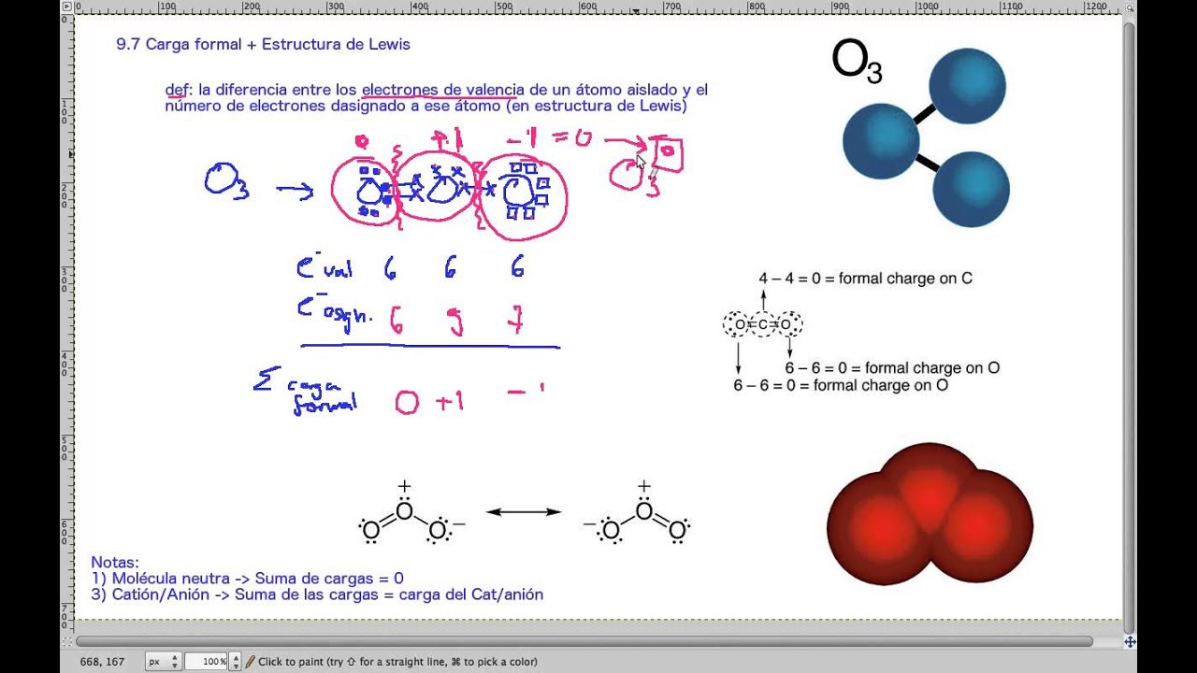The height and width of the screenshot is (673, 1197).
Task: Click text '4 – 4 = 0 = formal charge on C'
Action: click(x=865, y=279)
